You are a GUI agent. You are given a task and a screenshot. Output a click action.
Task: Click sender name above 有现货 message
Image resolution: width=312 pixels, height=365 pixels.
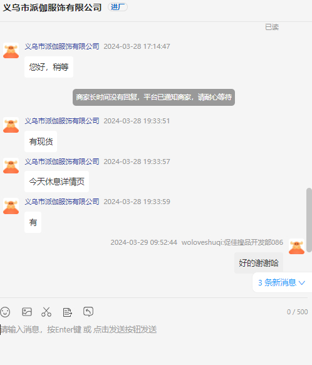click(62, 121)
